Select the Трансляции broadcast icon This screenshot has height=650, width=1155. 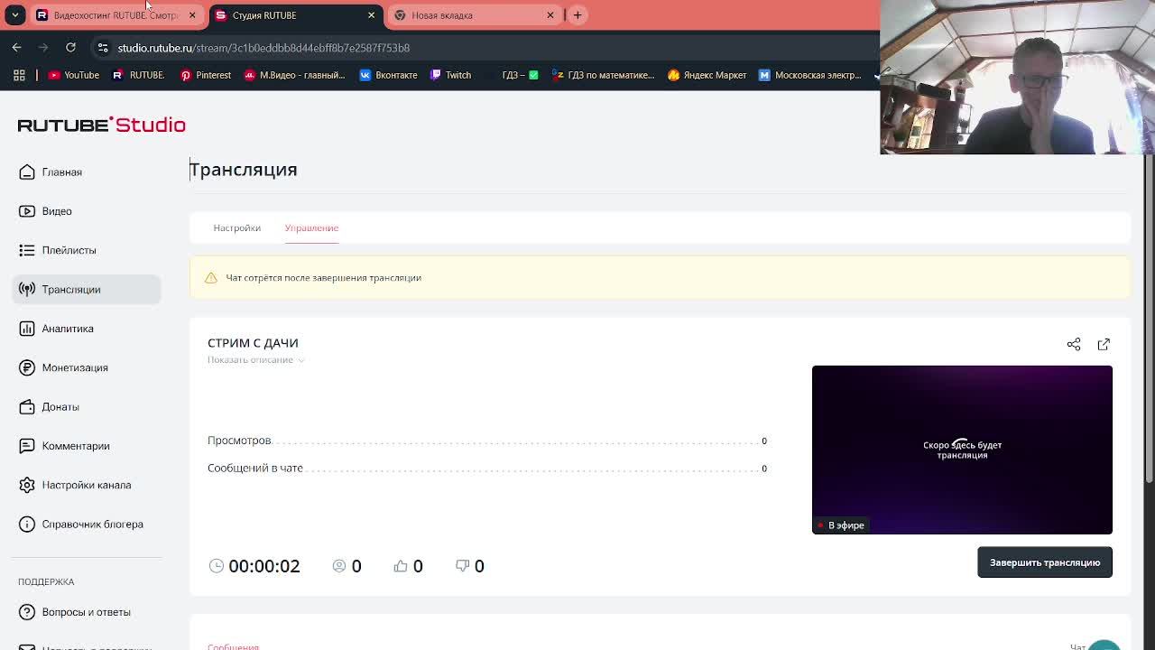tap(27, 290)
